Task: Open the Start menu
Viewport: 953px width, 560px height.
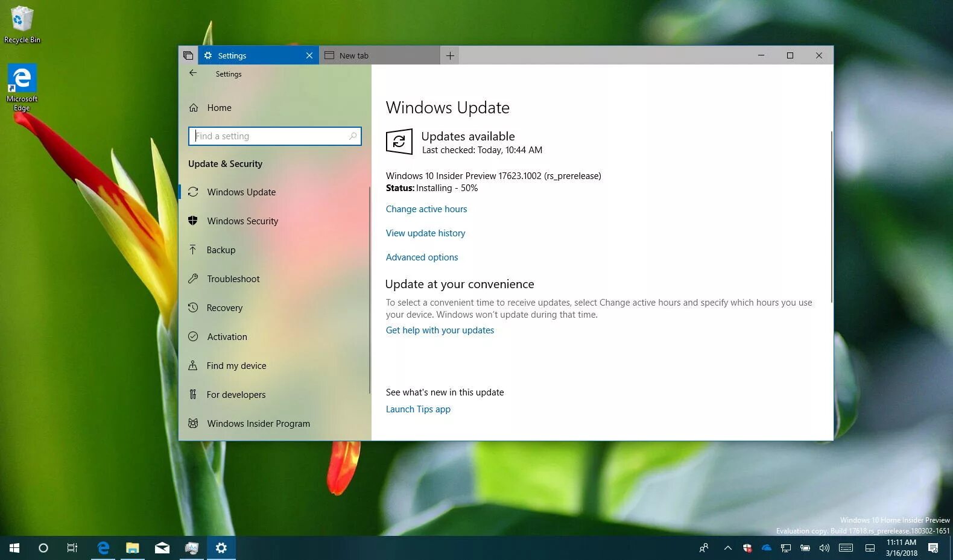Action: tap(14, 548)
